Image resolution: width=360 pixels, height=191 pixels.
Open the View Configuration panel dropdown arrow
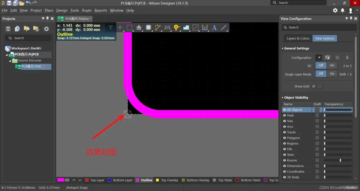coord(347,18)
